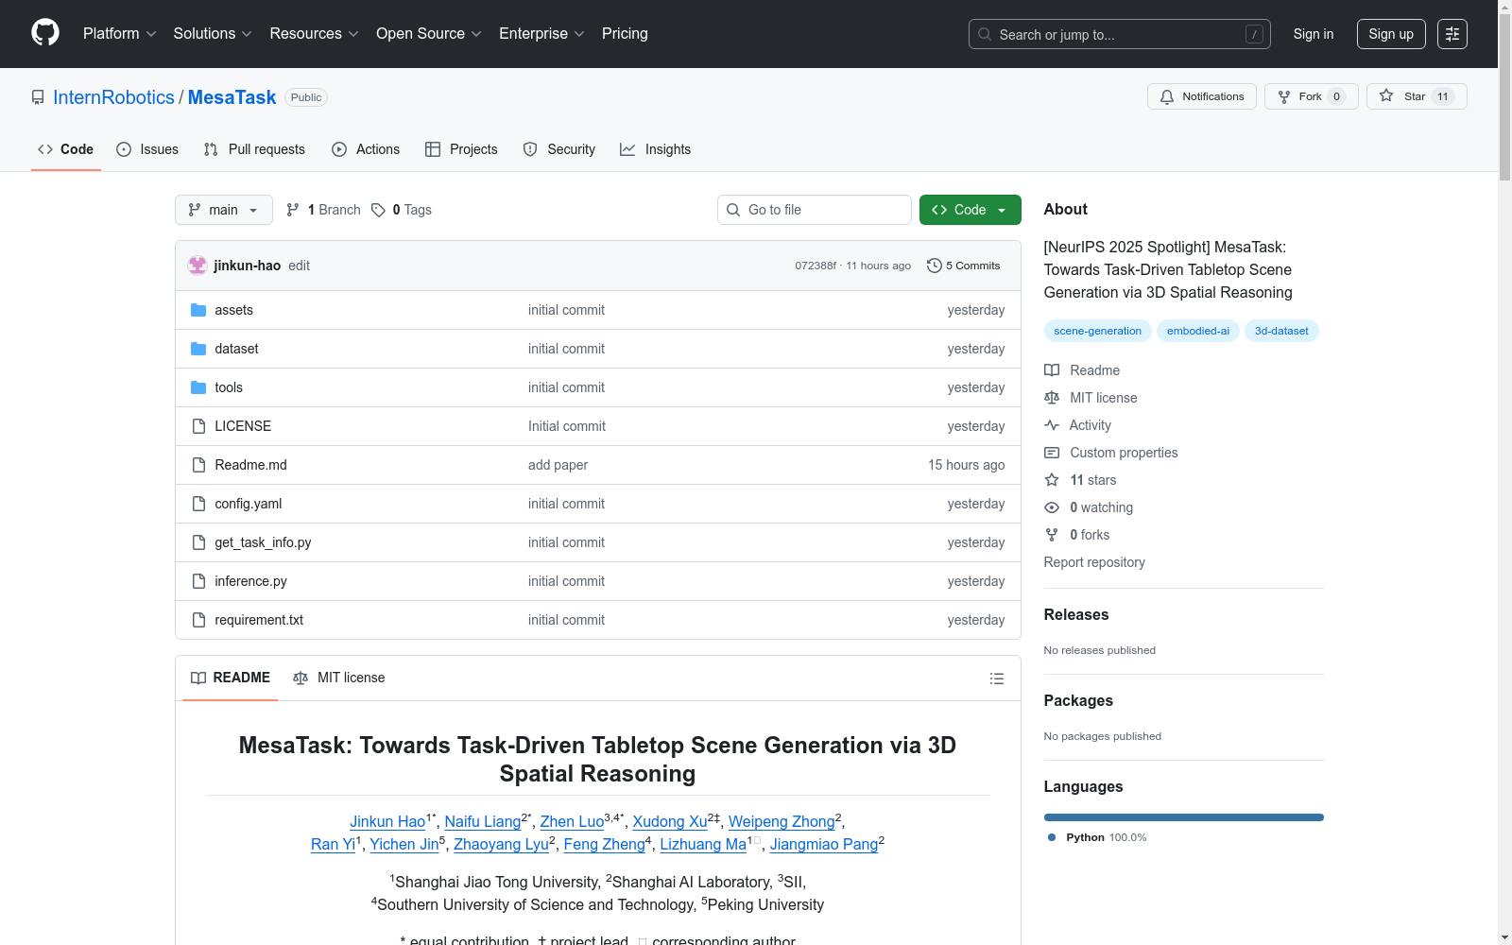
Task: Open the InternRobotics organization link
Action: pyautogui.click(x=114, y=97)
